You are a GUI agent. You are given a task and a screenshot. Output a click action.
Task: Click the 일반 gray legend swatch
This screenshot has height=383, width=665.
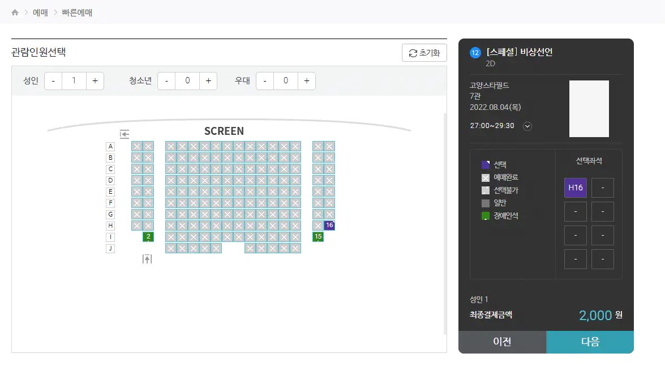486,203
